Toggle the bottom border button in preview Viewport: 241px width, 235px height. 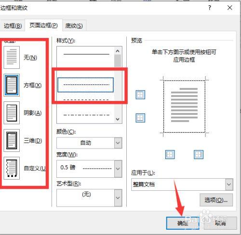pos(140,118)
